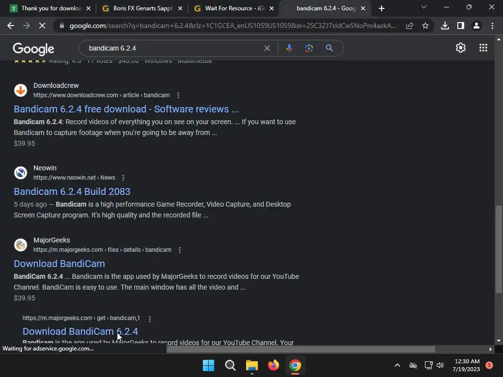The height and width of the screenshot is (377, 503).
Task: Search by image with Google Lens
Action: [x=309, y=48]
